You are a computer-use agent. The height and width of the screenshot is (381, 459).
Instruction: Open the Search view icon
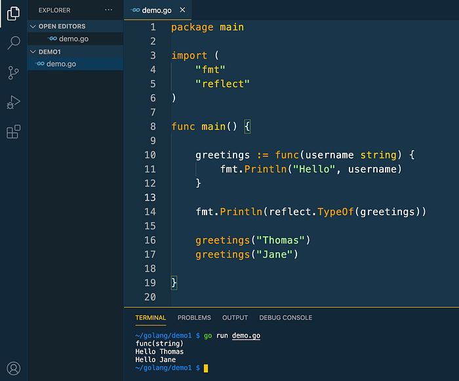click(x=14, y=43)
